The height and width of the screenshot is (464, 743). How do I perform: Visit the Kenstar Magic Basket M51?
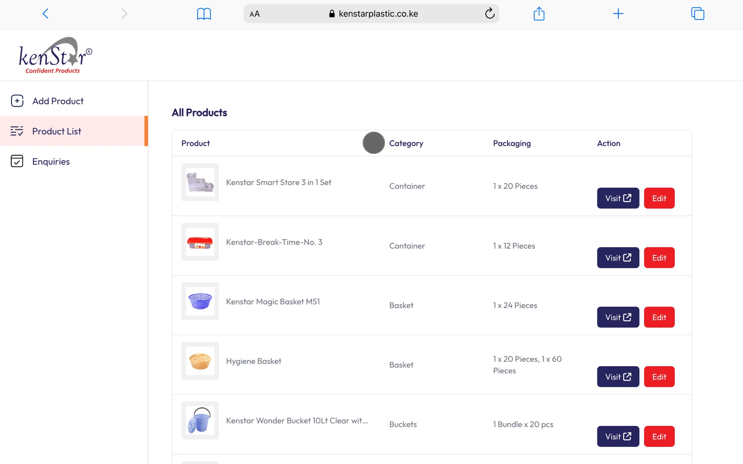618,317
